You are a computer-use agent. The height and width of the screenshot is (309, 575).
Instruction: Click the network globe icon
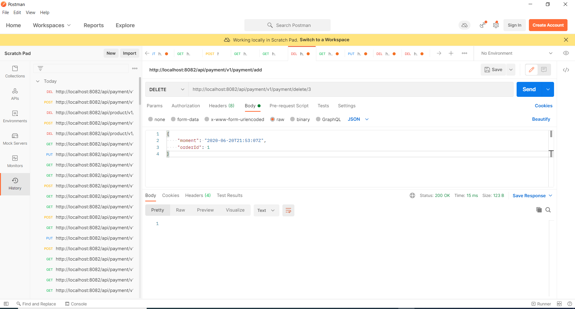[412, 195]
